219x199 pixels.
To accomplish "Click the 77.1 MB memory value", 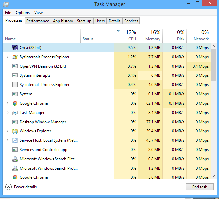I will [x=153, y=122].
